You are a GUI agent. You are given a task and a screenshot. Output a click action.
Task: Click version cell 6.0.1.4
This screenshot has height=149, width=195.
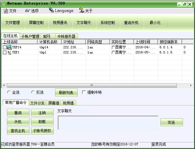coord(166,47)
